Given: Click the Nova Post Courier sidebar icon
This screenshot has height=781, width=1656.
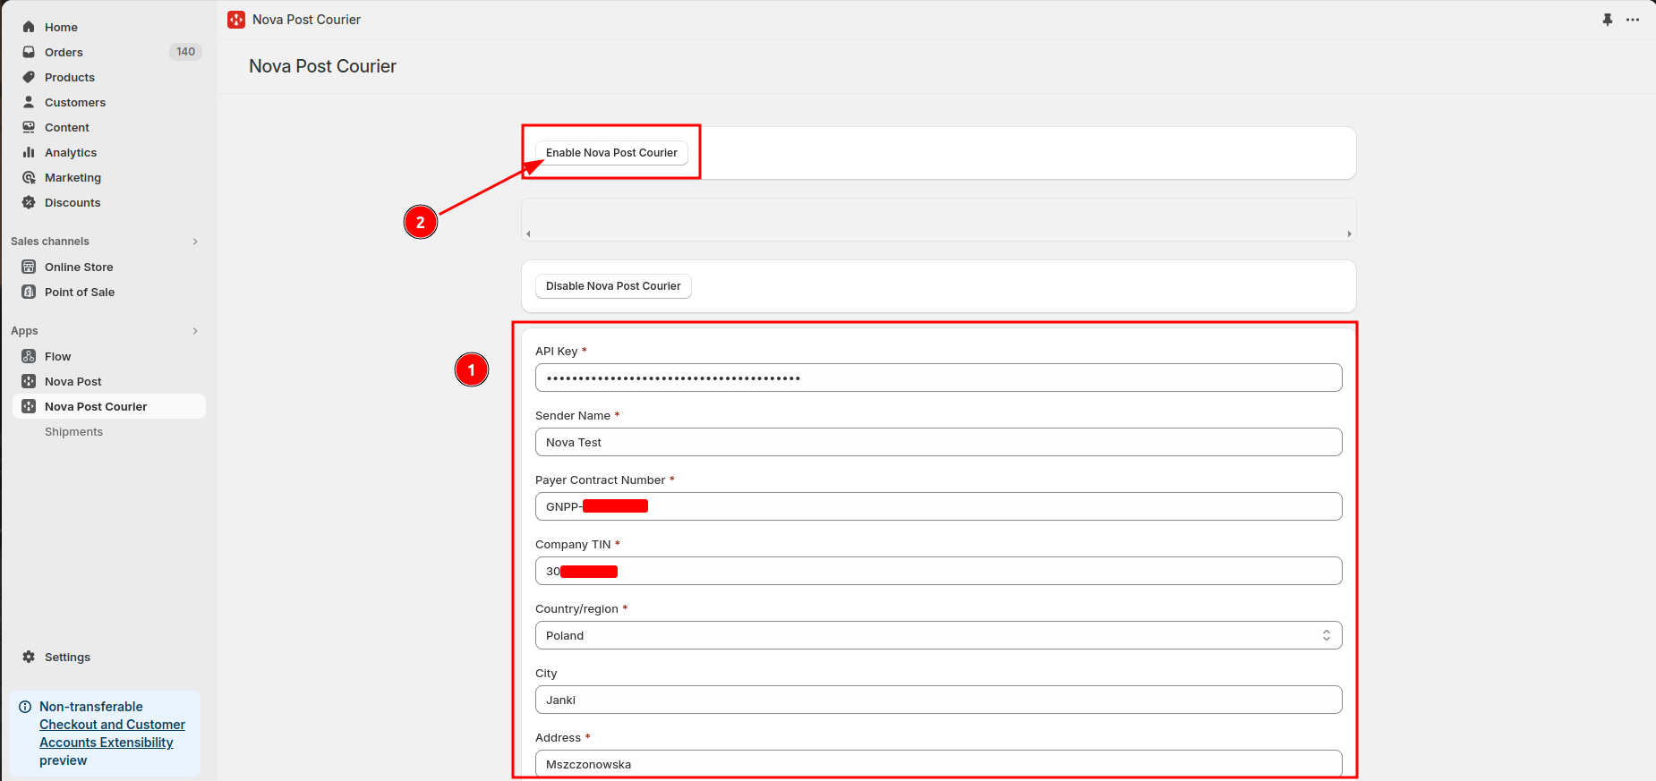Looking at the screenshot, I should click(29, 406).
